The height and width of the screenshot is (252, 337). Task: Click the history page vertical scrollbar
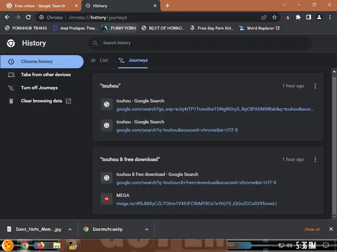(334, 146)
